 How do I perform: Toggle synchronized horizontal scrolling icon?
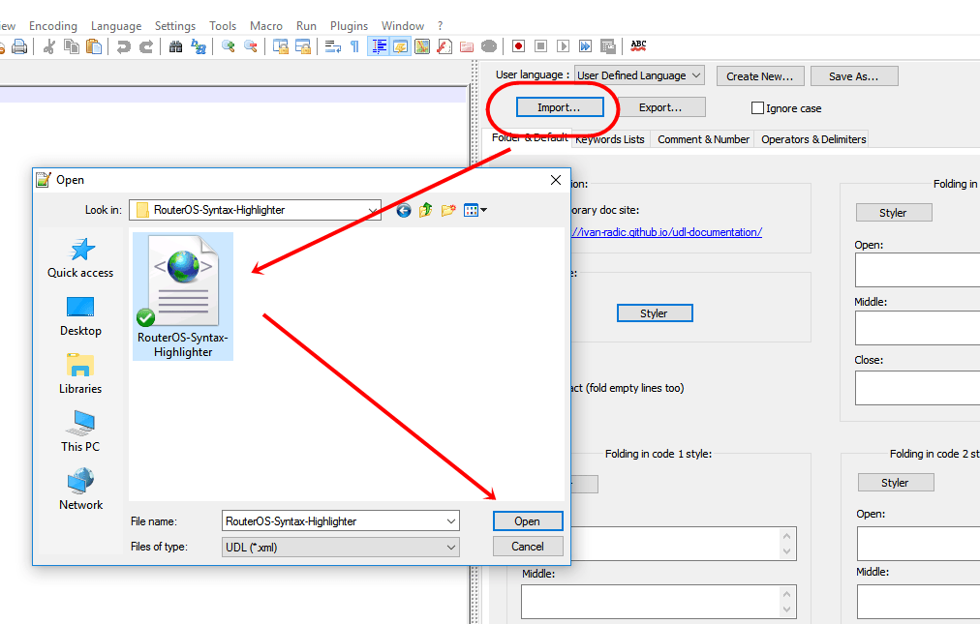pyautogui.click(x=303, y=46)
